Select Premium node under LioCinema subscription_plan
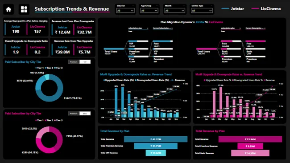The image size is (290, 163). 231,57
